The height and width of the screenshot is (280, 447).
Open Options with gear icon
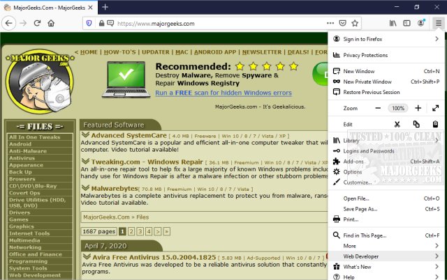[386, 172]
